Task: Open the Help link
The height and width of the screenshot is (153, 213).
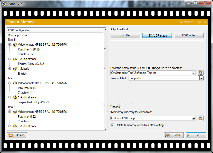Action: 198,22
